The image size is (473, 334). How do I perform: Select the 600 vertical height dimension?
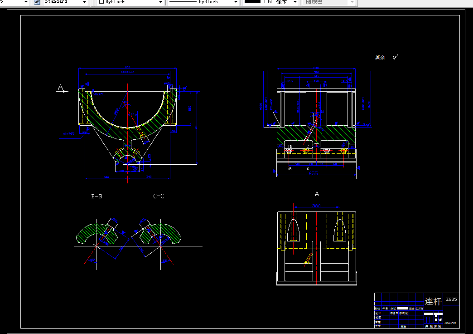point(196,128)
